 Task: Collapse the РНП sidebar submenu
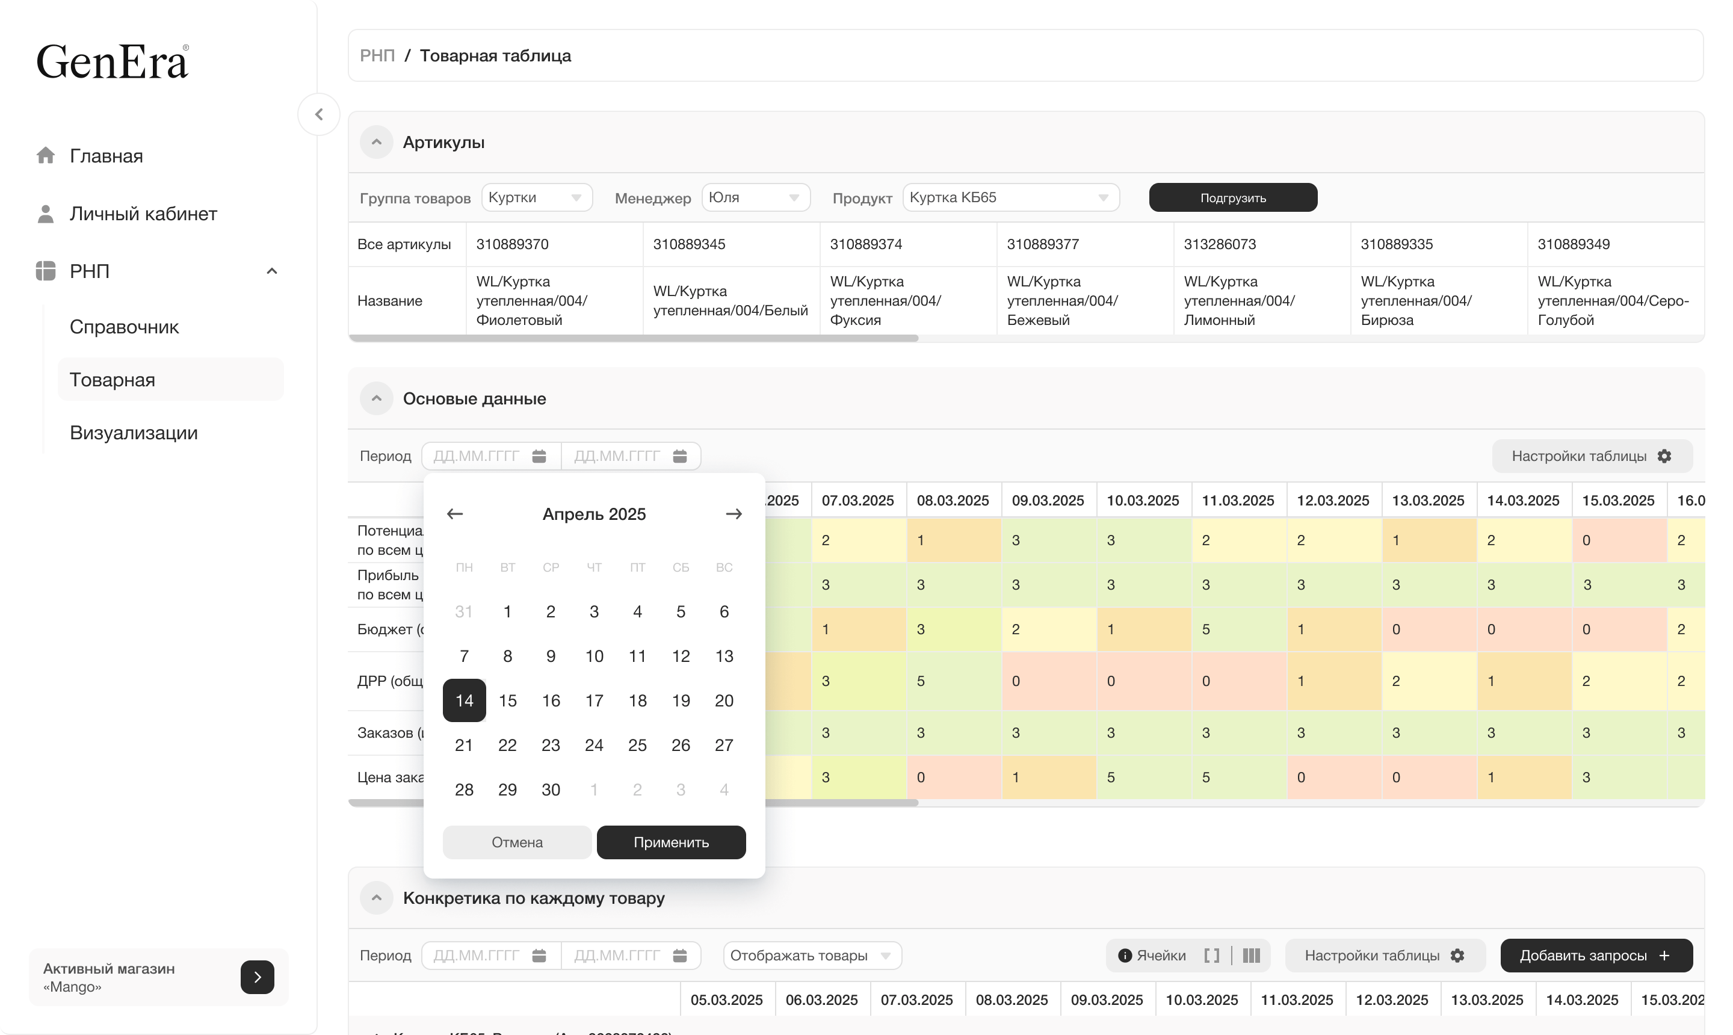tap(272, 271)
